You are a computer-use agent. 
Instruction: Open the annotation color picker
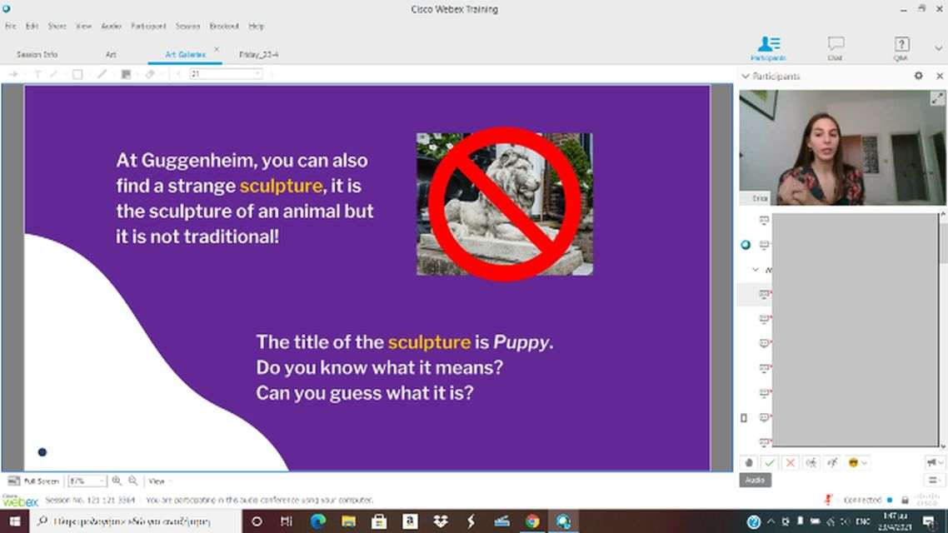(126, 74)
